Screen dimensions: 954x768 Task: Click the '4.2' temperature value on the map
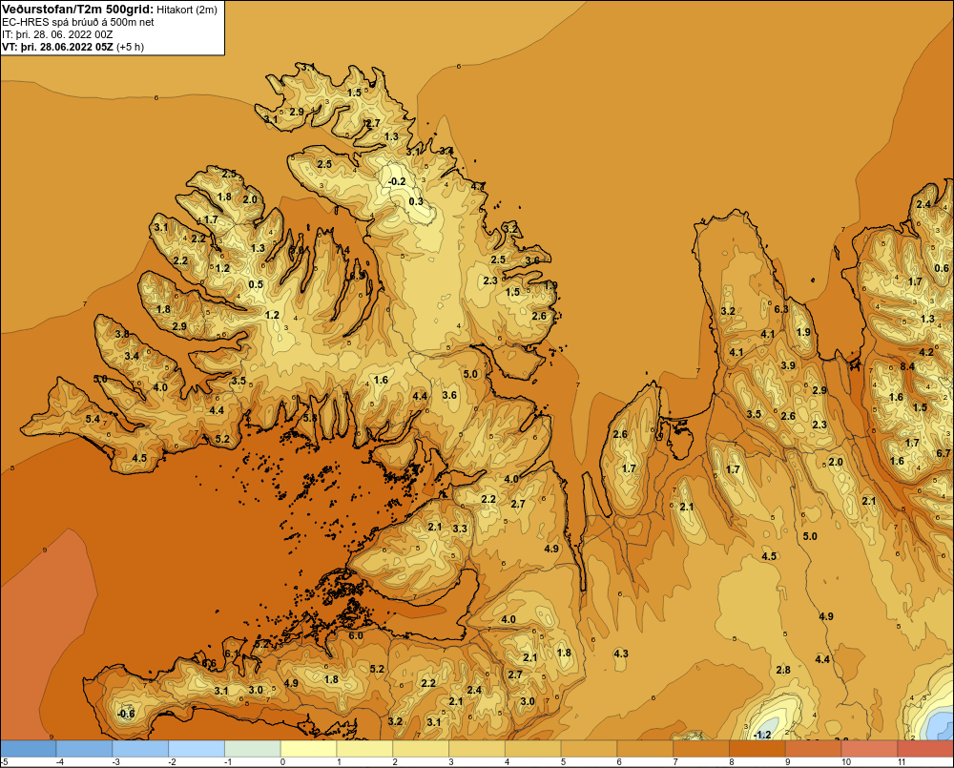point(926,352)
